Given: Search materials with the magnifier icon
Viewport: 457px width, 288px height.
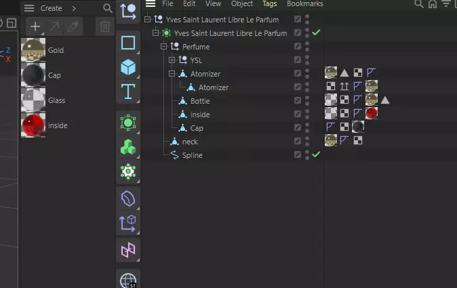Looking at the screenshot, I should tap(108, 8).
